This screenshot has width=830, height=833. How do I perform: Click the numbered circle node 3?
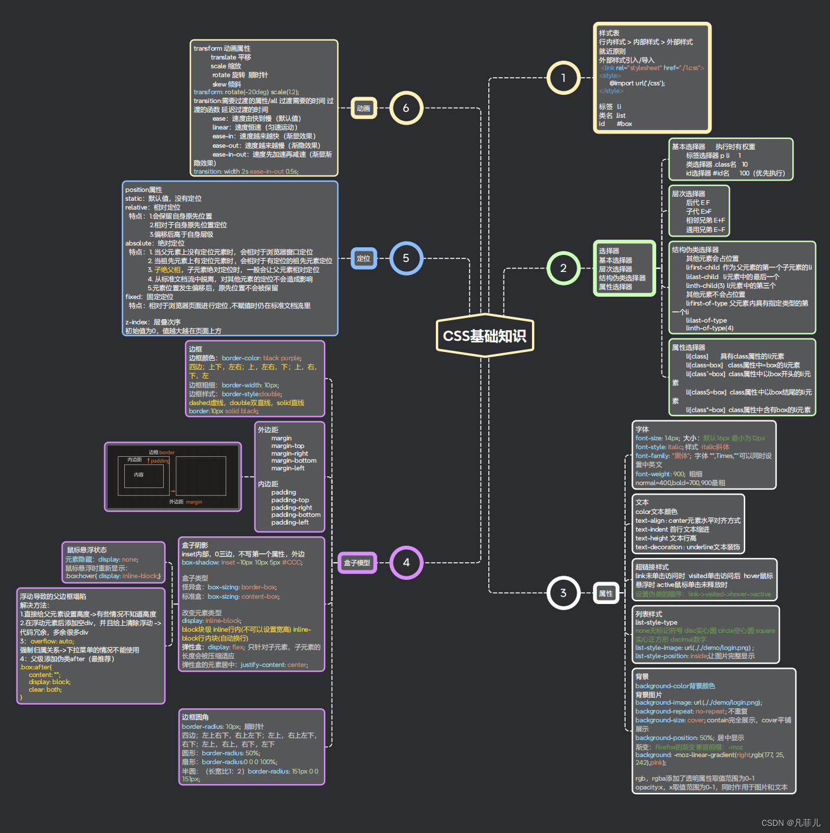[563, 593]
